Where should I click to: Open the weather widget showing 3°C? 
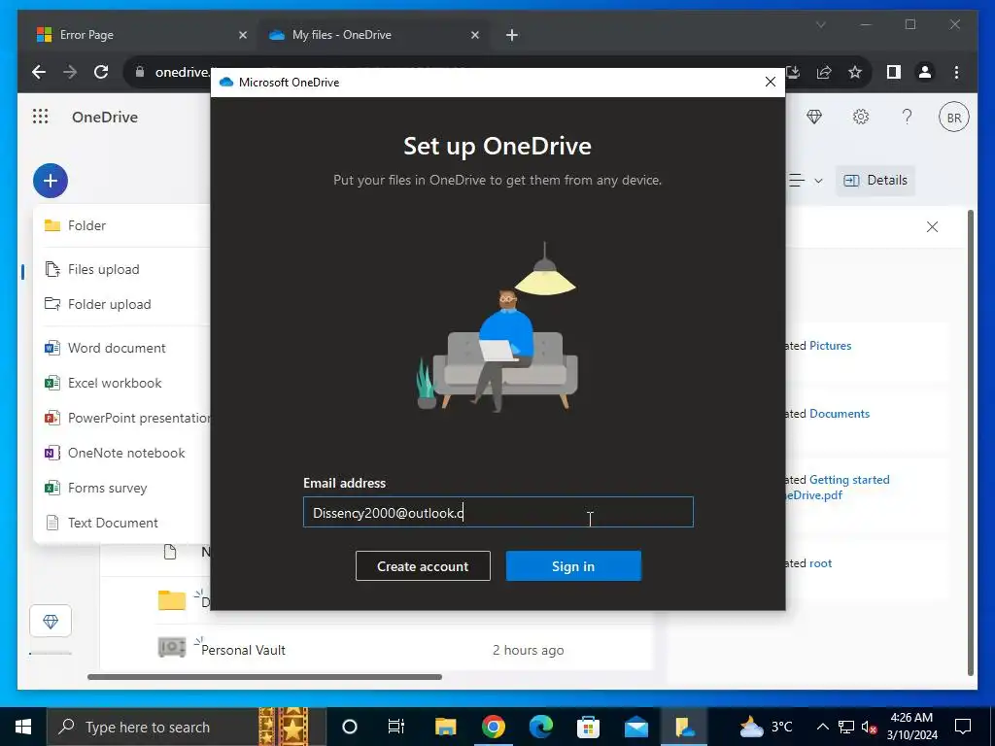pyautogui.click(x=767, y=727)
